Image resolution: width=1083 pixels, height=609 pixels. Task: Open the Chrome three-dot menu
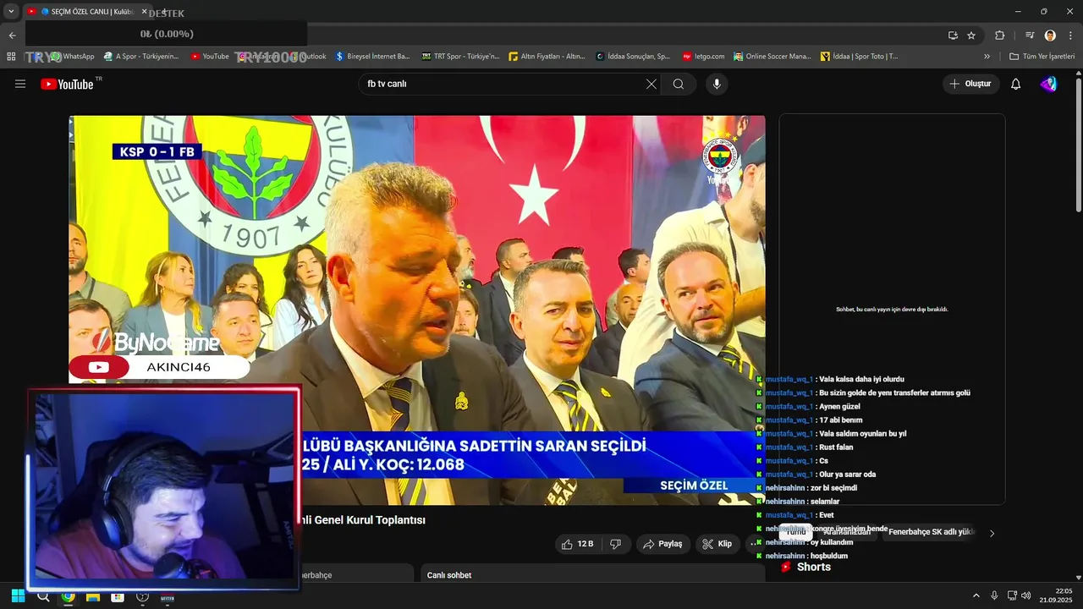(x=1070, y=36)
